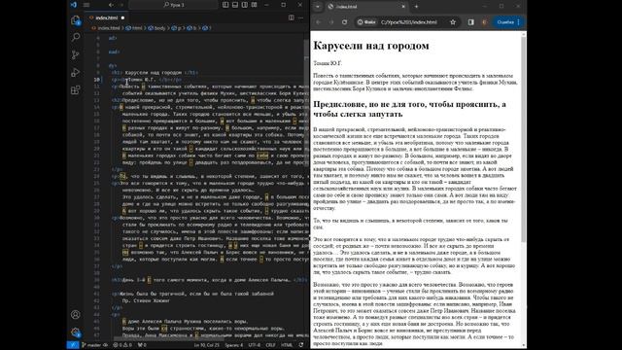Open the editor More Actions ellipsis
Screen dimensions: 622x350
300,17
